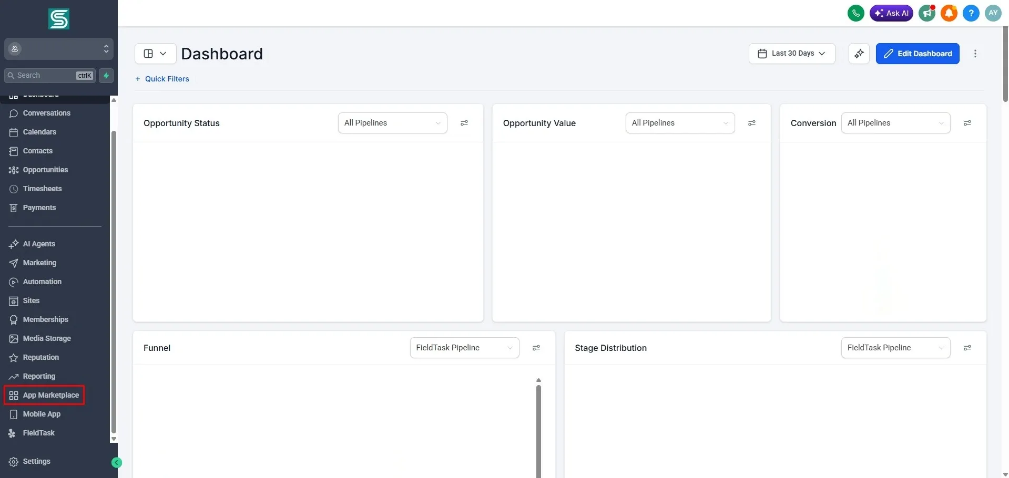Viewport: 1009px width, 478px height.
Task: Open the dashboard layout switcher dropdown
Action: click(x=155, y=54)
